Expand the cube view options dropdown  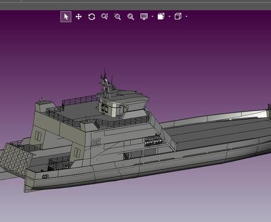point(186,17)
